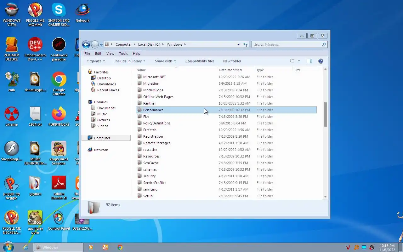Expand address bar previous locations dropdown
403x252 pixels.
[x=238, y=45]
